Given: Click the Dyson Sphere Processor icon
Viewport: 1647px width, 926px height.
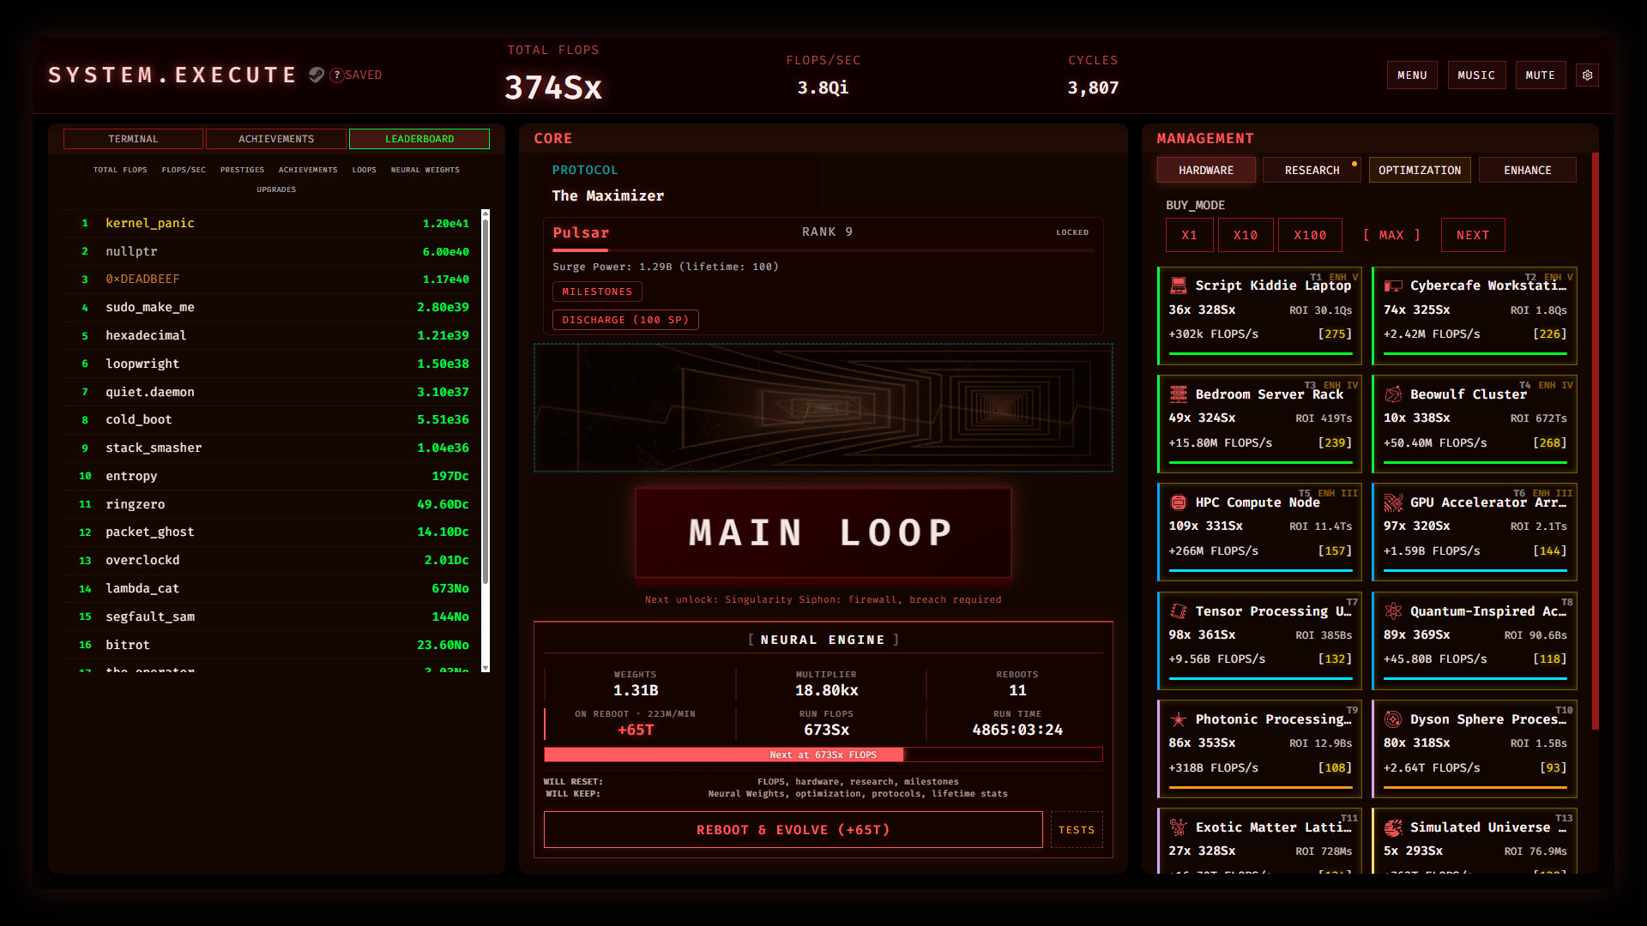Looking at the screenshot, I should (1393, 719).
